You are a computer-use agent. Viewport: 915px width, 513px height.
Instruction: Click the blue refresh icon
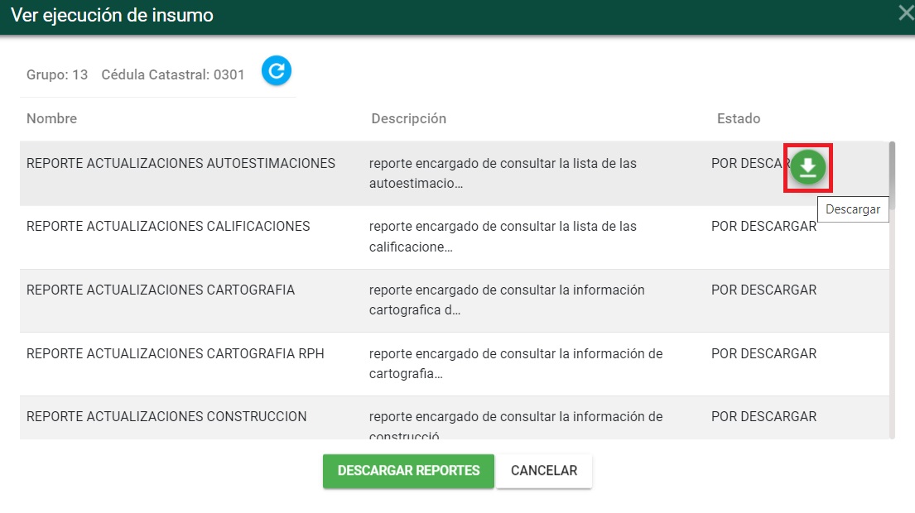coord(277,71)
